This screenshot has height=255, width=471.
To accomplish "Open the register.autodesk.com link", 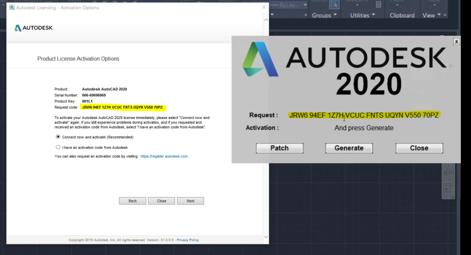I will pyautogui.click(x=164, y=156).
